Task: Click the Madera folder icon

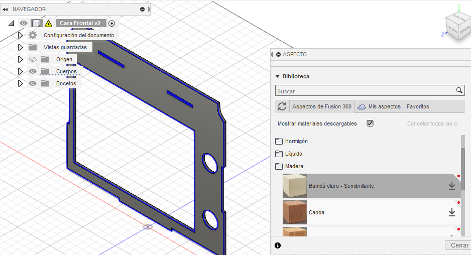Action: point(279,166)
